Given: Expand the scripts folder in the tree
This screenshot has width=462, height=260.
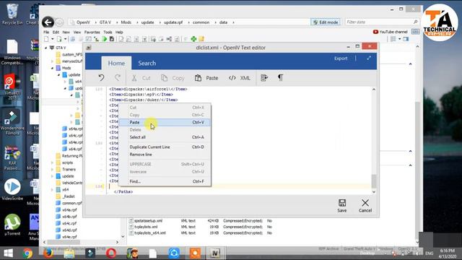Looking at the screenshot, I should click(x=53, y=162).
